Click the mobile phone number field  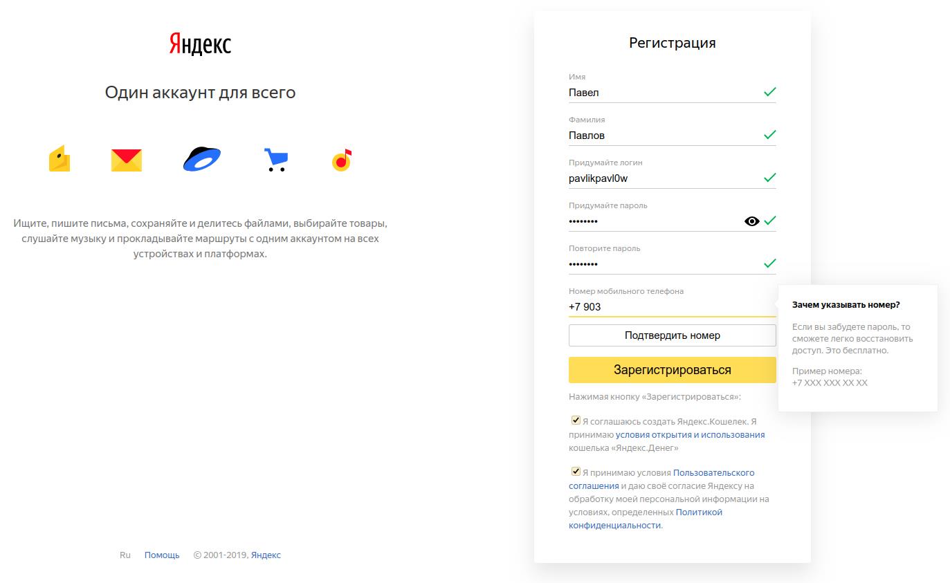coord(673,307)
